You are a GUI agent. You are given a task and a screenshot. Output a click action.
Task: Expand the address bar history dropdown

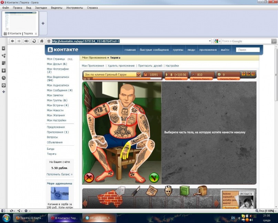pyautogui.click(x=210, y=41)
